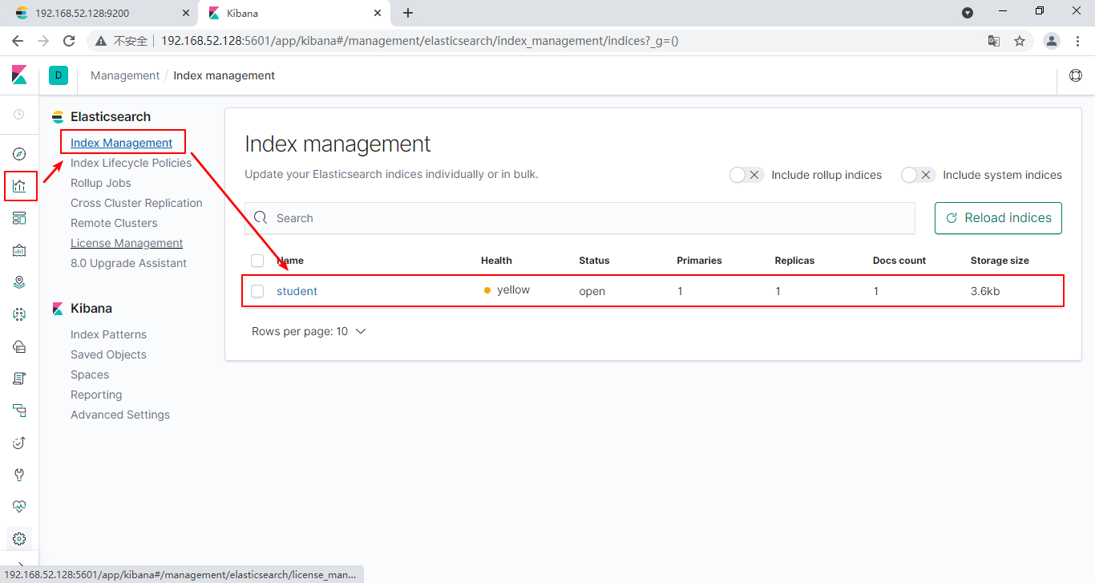
Task: Open Index Lifecycle Policies in side menu
Action: pos(131,163)
